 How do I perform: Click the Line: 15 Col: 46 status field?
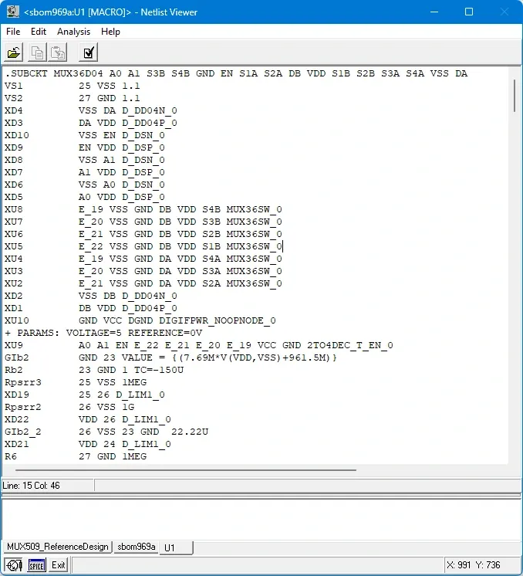coord(48,486)
